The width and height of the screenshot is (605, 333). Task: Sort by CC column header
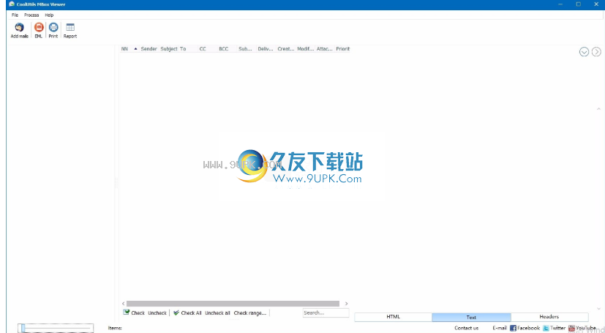(203, 49)
